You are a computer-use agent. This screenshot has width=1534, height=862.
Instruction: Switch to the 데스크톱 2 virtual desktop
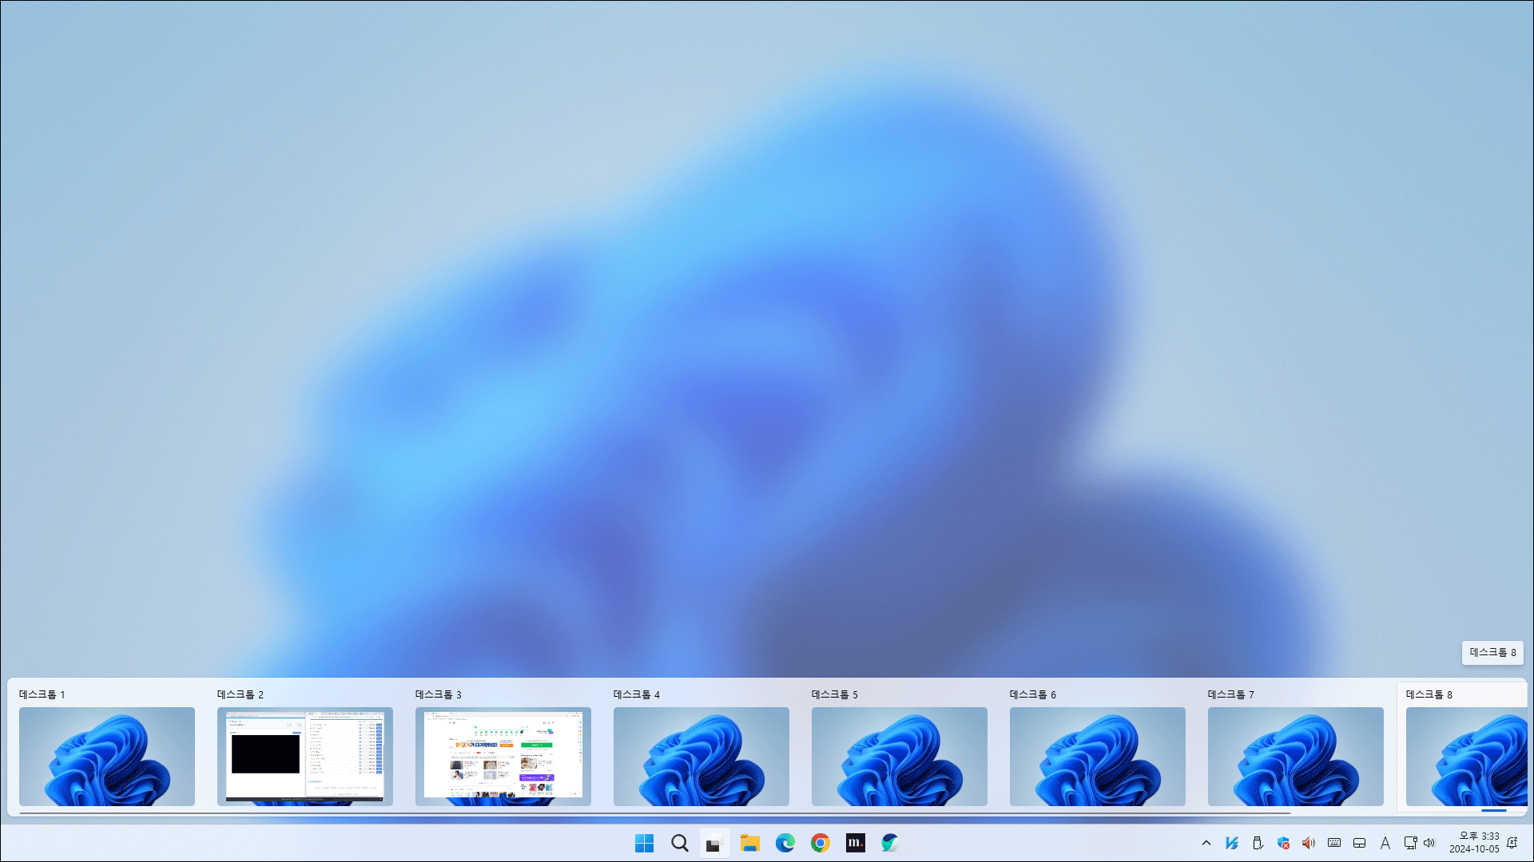pos(304,756)
